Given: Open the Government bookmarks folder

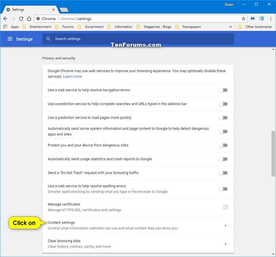Looking at the screenshot, I should coord(91,27).
